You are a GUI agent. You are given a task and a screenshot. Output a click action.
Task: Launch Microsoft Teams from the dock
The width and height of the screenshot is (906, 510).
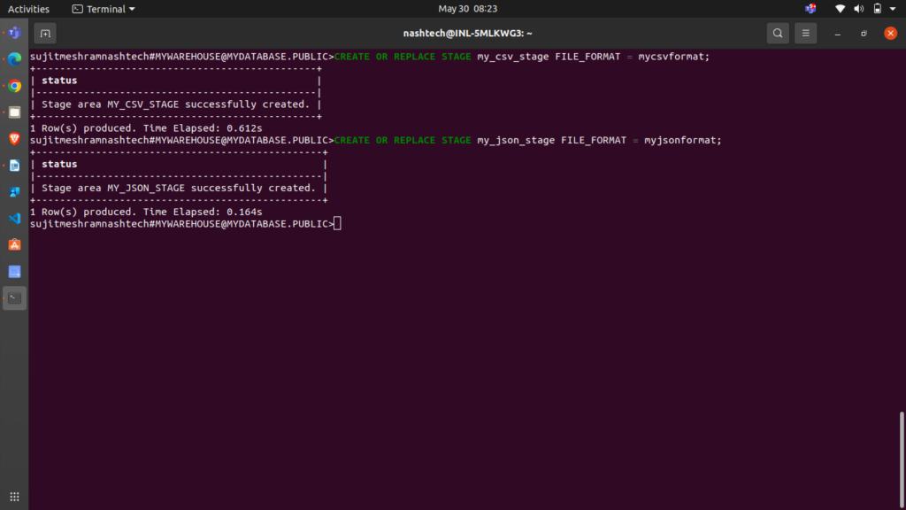tap(14, 33)
